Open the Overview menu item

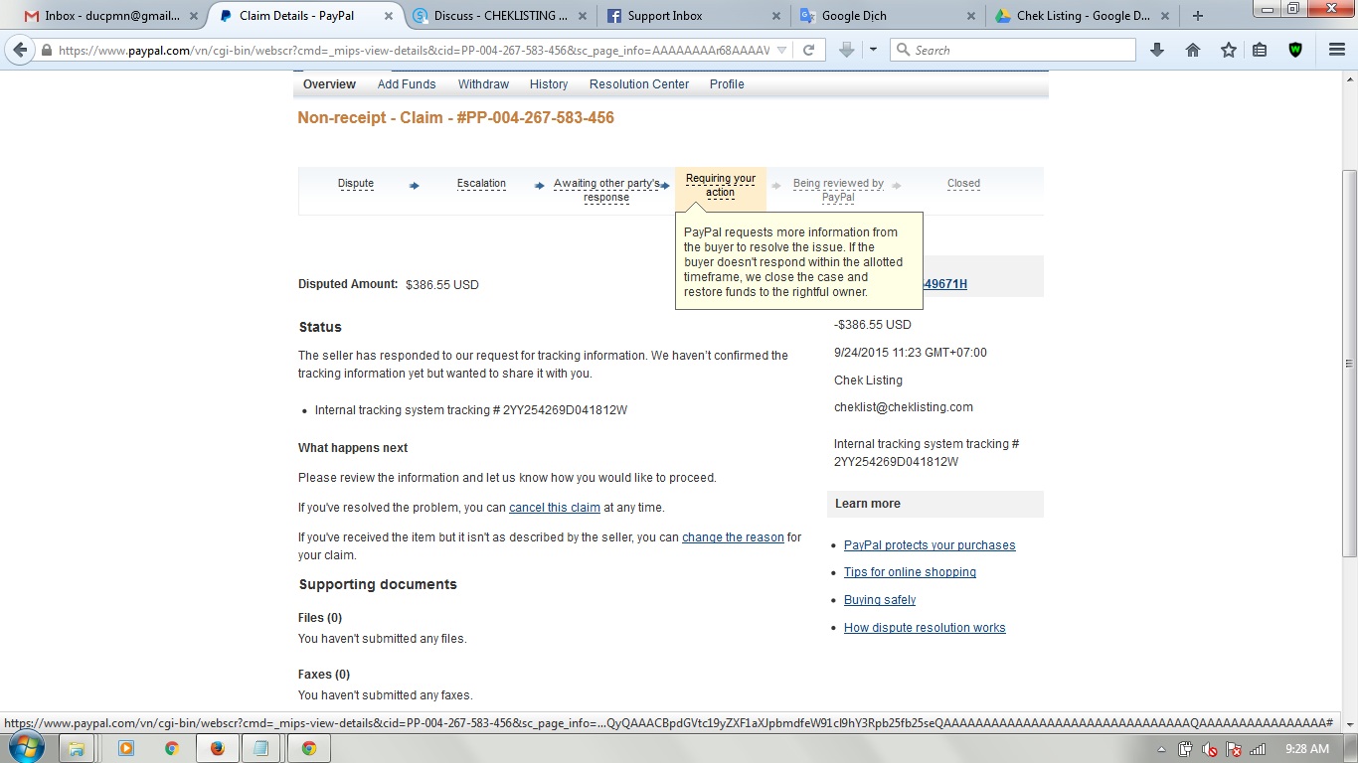pyautogui.click(x=329, y=84)
